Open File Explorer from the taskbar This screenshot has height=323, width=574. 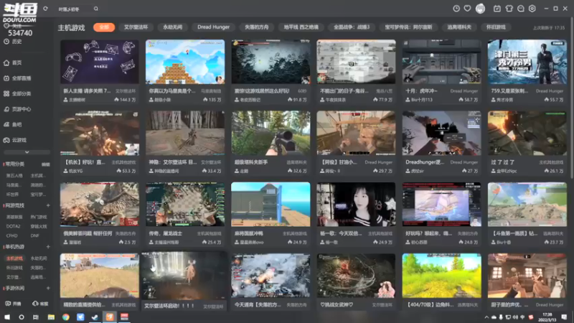51,317
